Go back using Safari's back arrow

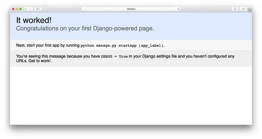coord(26,9)
